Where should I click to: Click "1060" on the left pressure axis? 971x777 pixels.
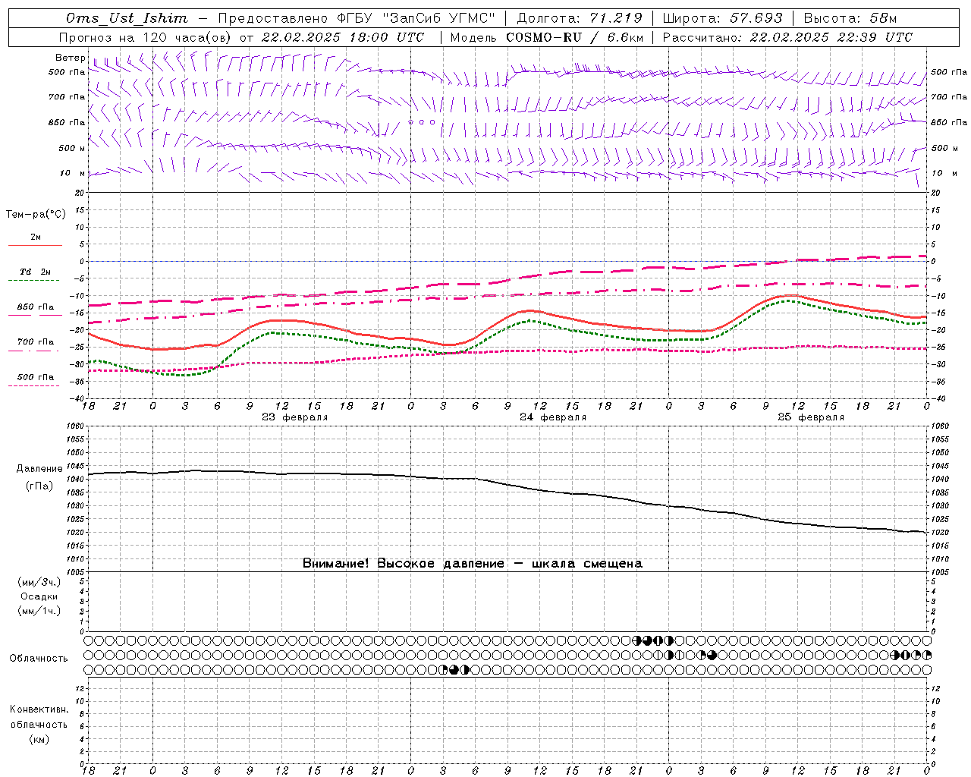[75, 426]
